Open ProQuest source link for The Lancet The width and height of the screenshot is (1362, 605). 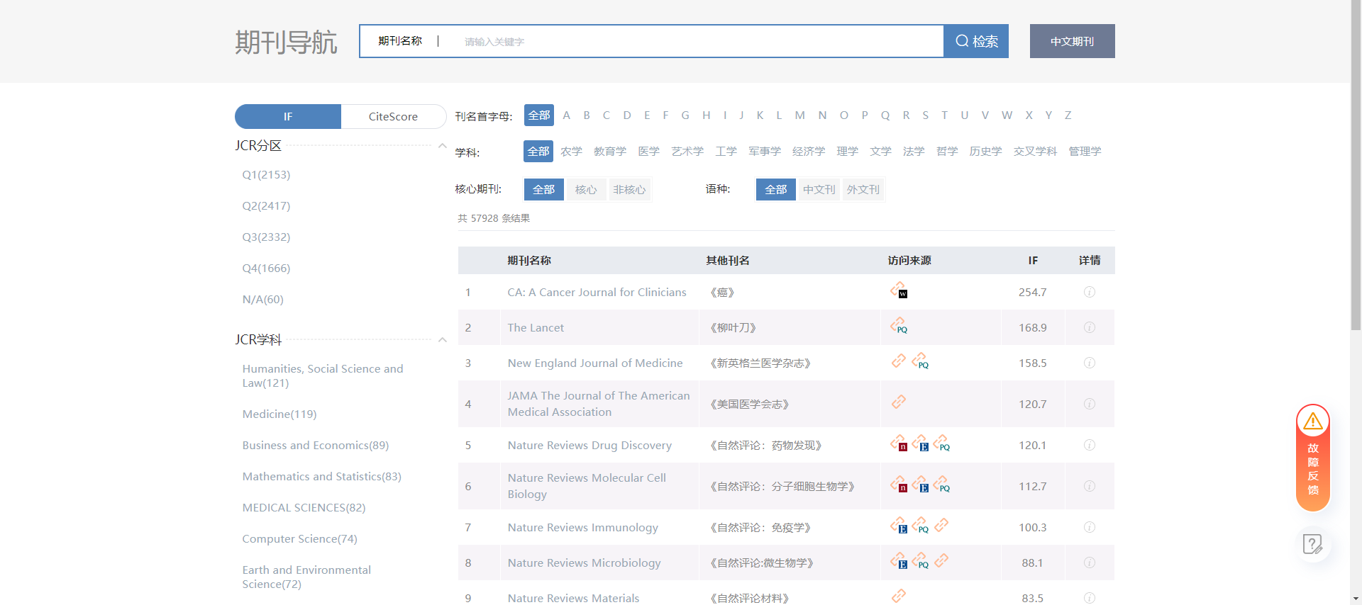(x=899, y=326)
